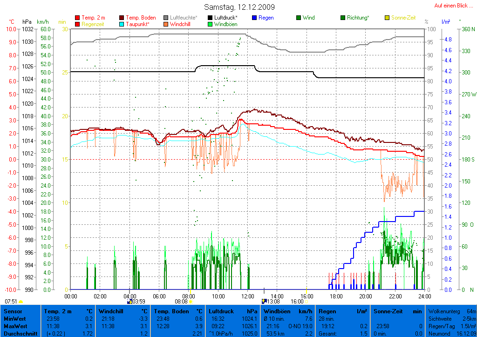Click the sun marker next to 08:08
The width and height of the screenshot is (477, 337).
(191, 302)
